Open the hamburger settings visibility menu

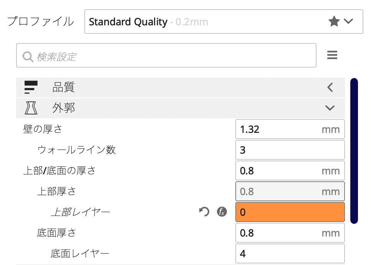(x=332, y=55)
